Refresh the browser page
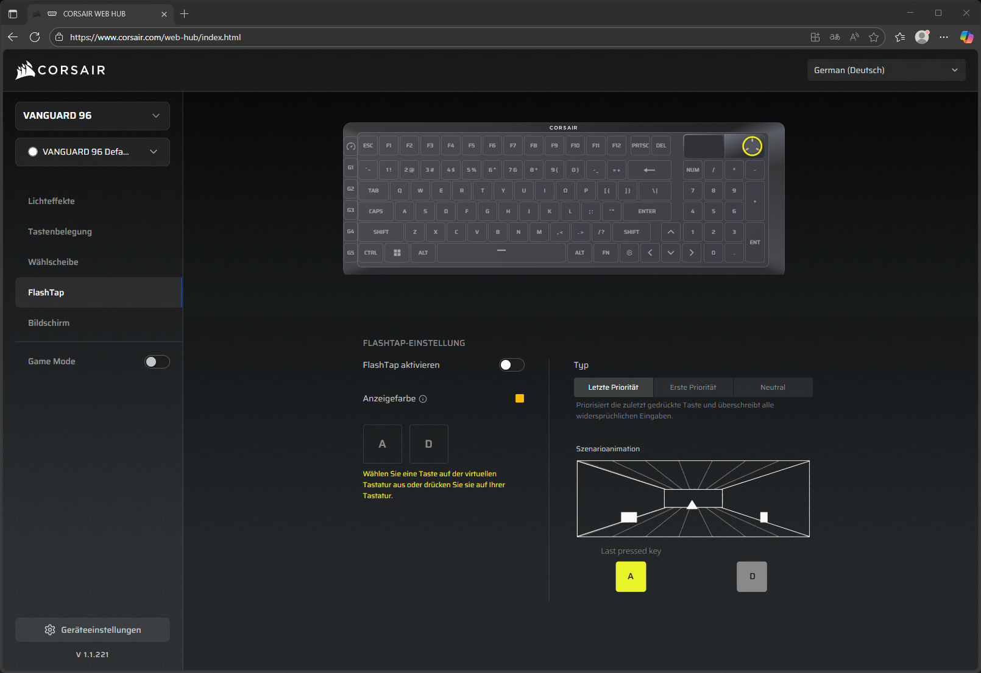Screen dimensions: 981x673 click(x=35, y=37)
